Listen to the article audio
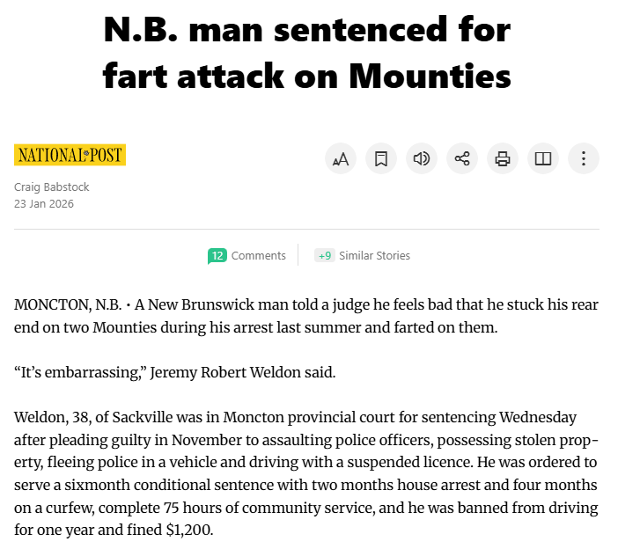 click(422, 159)
